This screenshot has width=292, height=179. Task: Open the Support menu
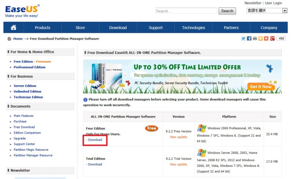tap(156, 27)
